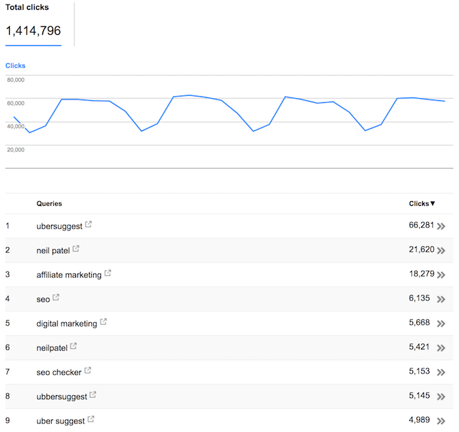Click the 20,000 axis label

[x=16, y=150]
